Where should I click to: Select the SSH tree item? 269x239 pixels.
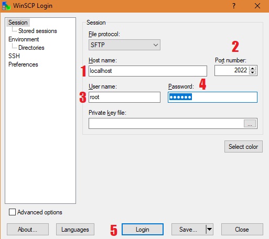14,56
